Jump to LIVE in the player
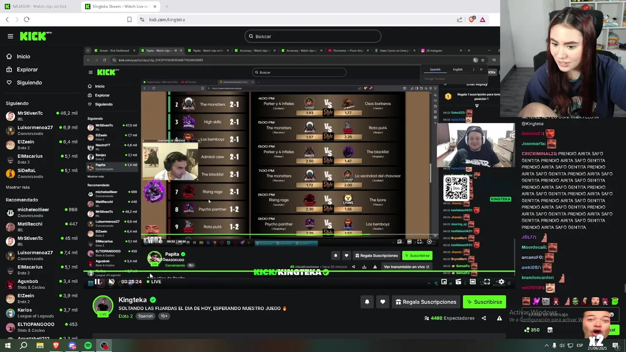Screen dimensions: 626x352 [154, 282]
